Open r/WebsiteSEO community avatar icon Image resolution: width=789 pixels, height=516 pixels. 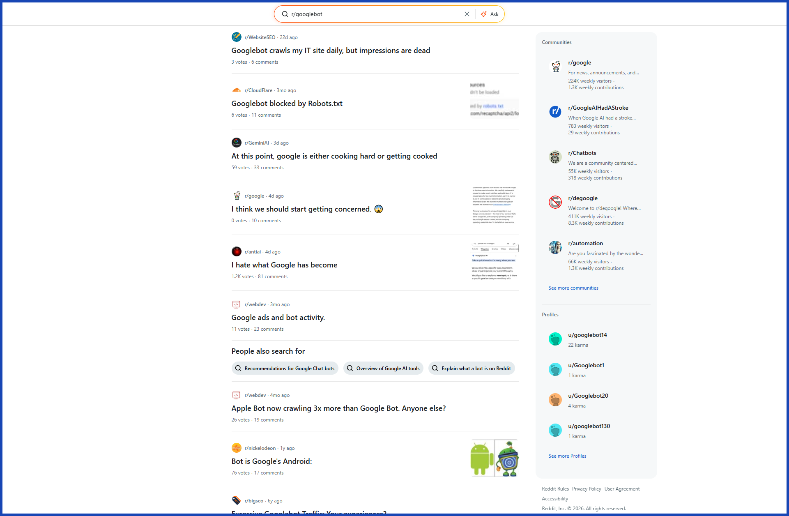(x=237, y=37)
